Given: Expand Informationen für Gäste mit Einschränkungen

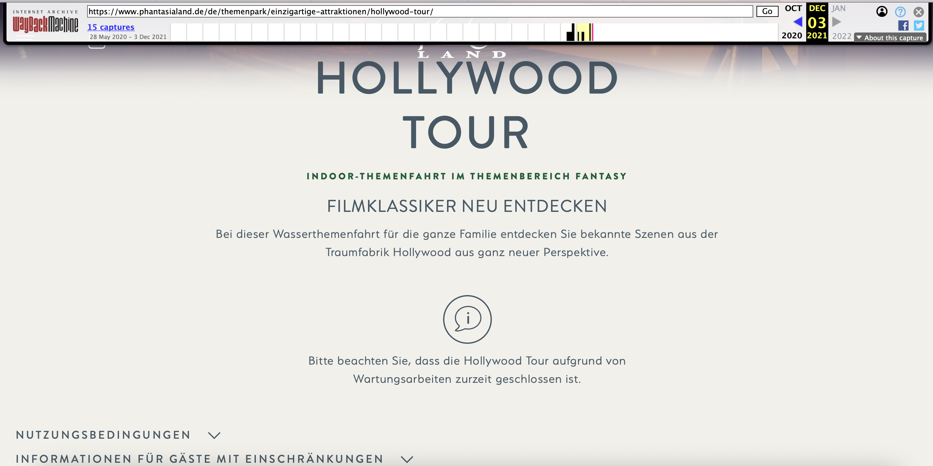Looking at the screenshot, I should [215, 459].
